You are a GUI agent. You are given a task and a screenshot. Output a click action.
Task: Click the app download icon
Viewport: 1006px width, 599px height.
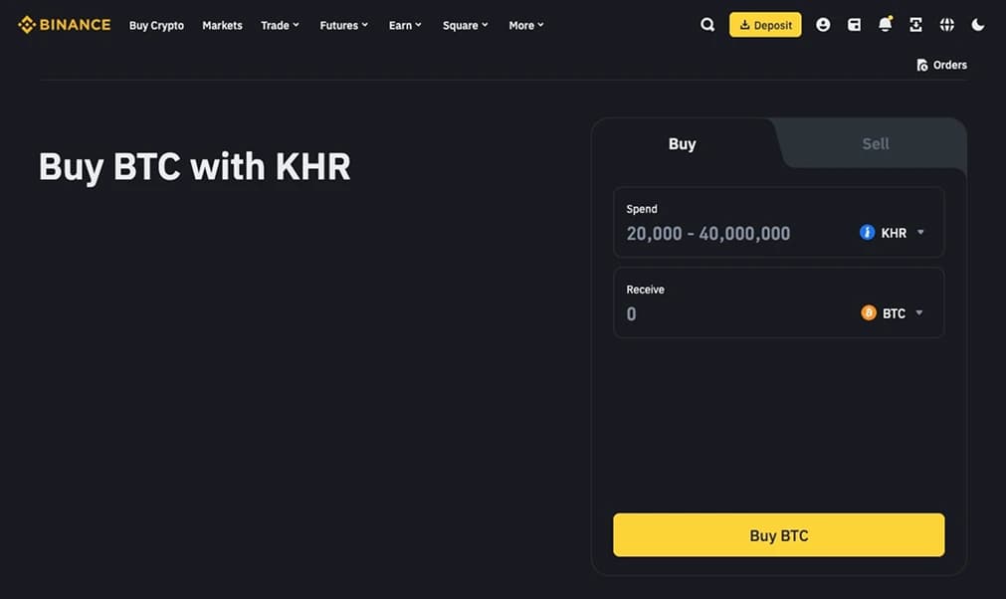(x=915, y=24)
